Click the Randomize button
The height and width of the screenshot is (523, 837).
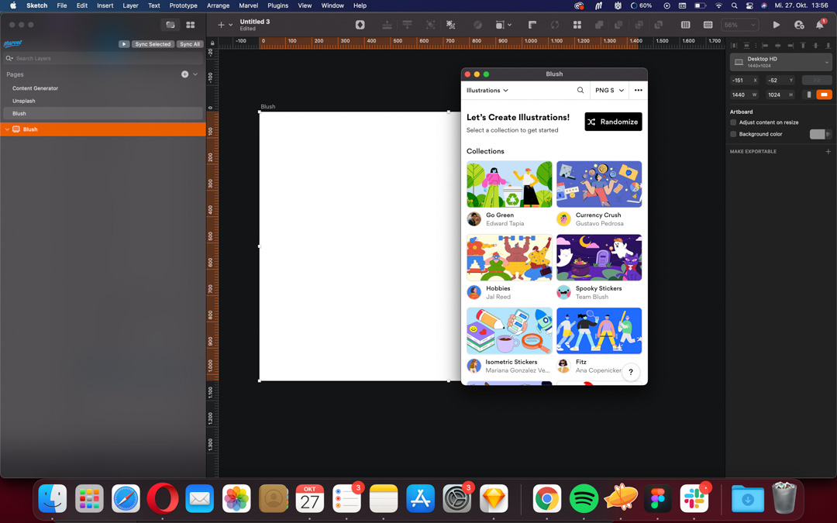[x=613, y=122]
